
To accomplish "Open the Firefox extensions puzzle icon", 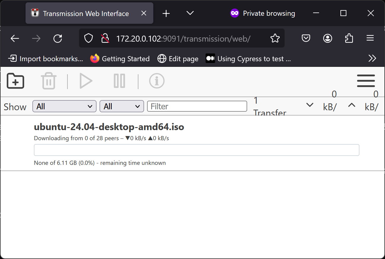I will (349, 38).
